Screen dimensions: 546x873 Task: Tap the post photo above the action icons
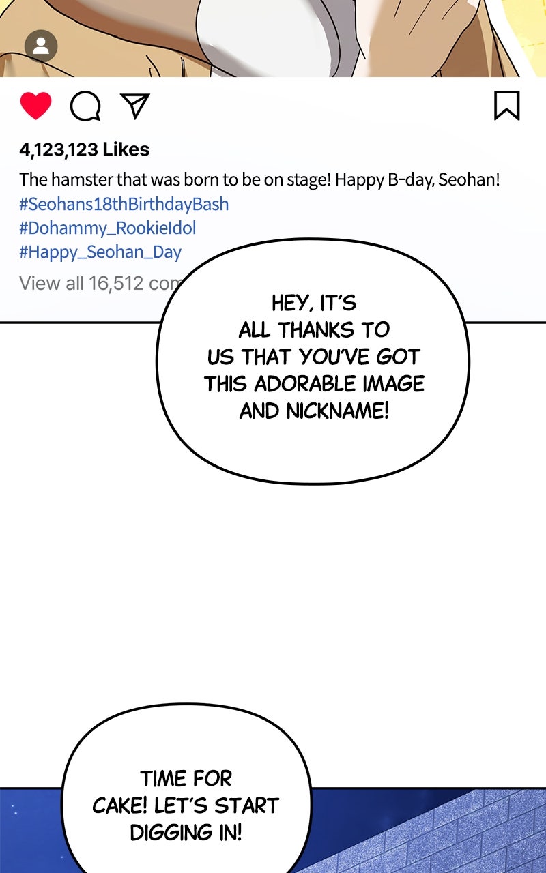273,34
